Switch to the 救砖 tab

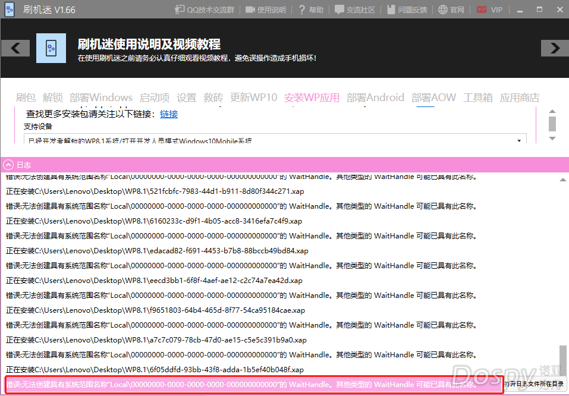tap(213, 98)
